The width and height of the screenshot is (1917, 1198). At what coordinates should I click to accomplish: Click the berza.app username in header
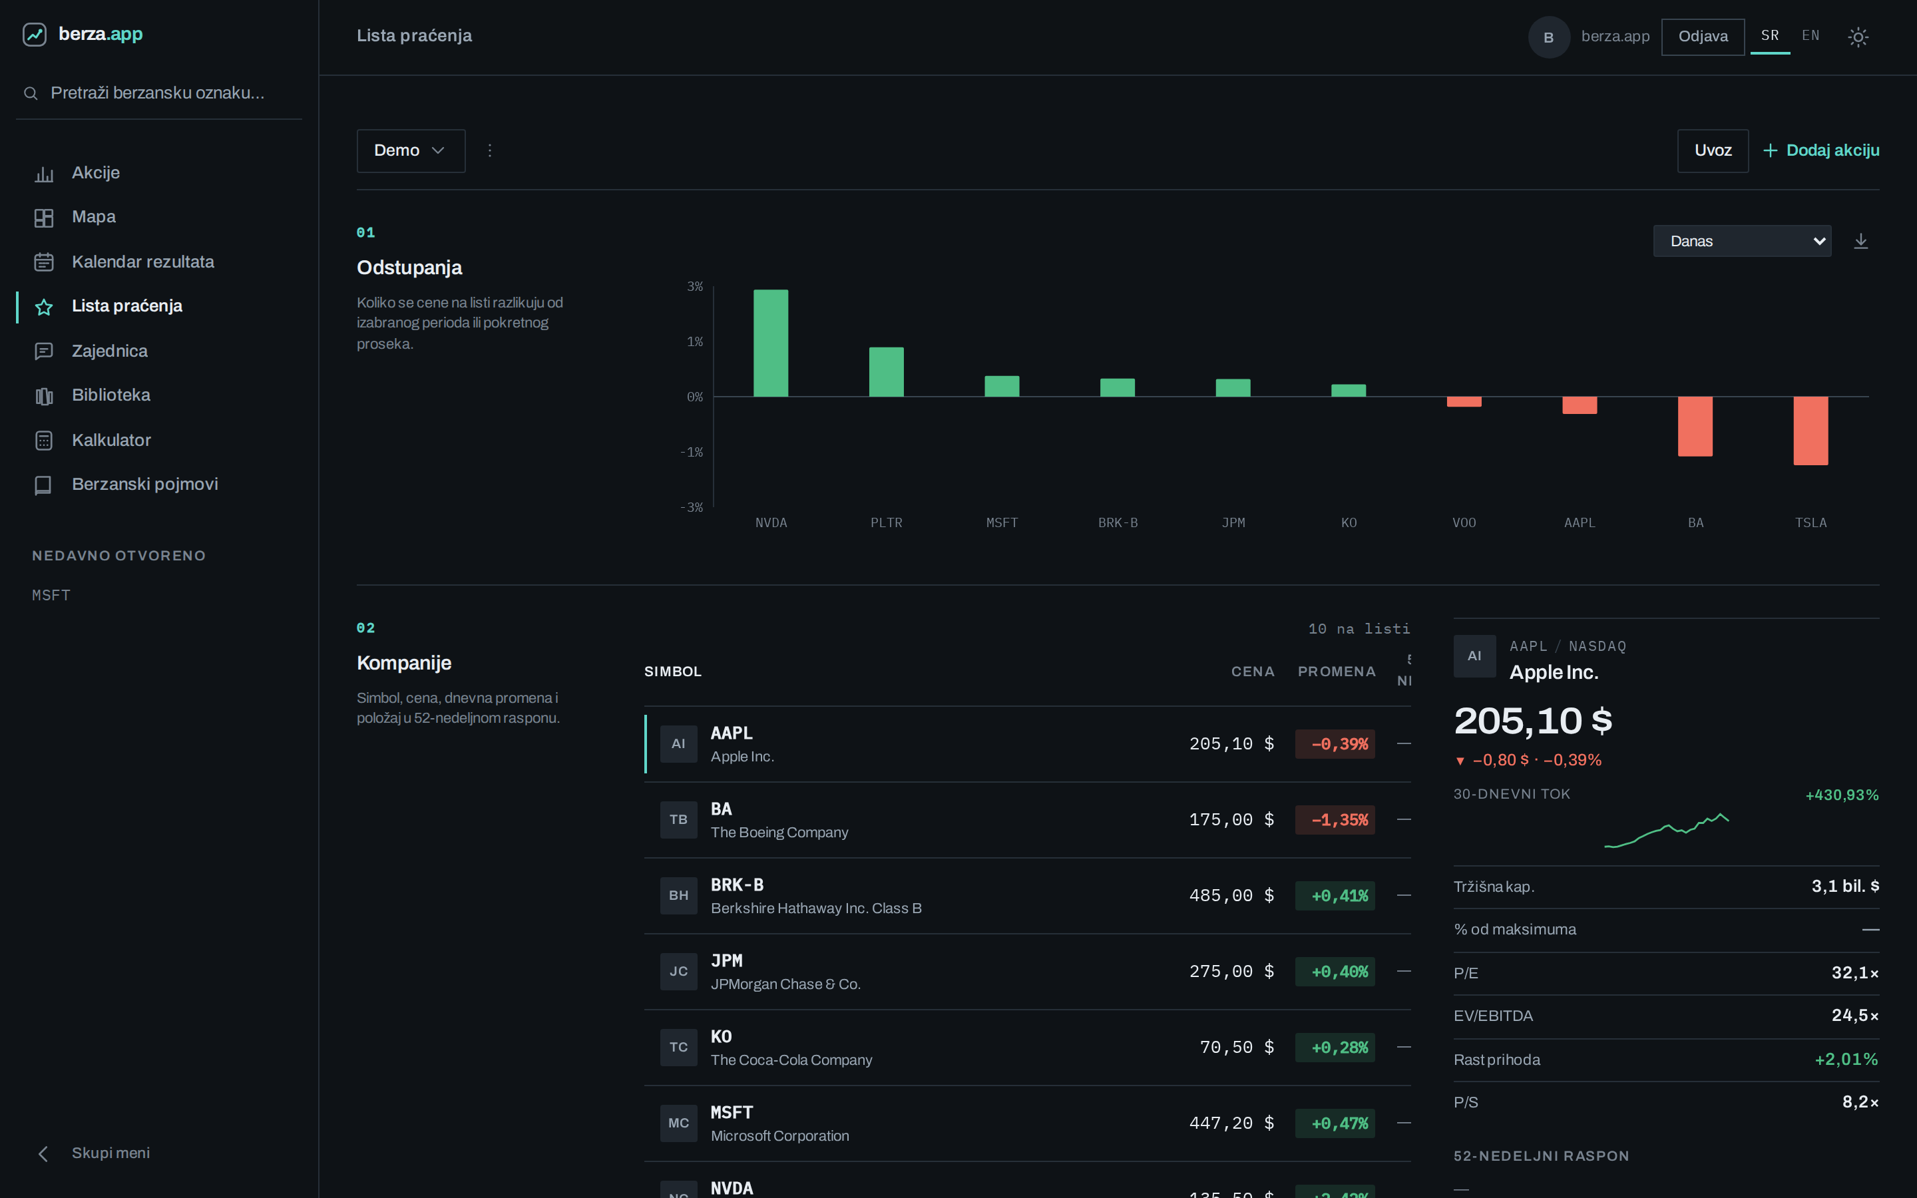1615,37
